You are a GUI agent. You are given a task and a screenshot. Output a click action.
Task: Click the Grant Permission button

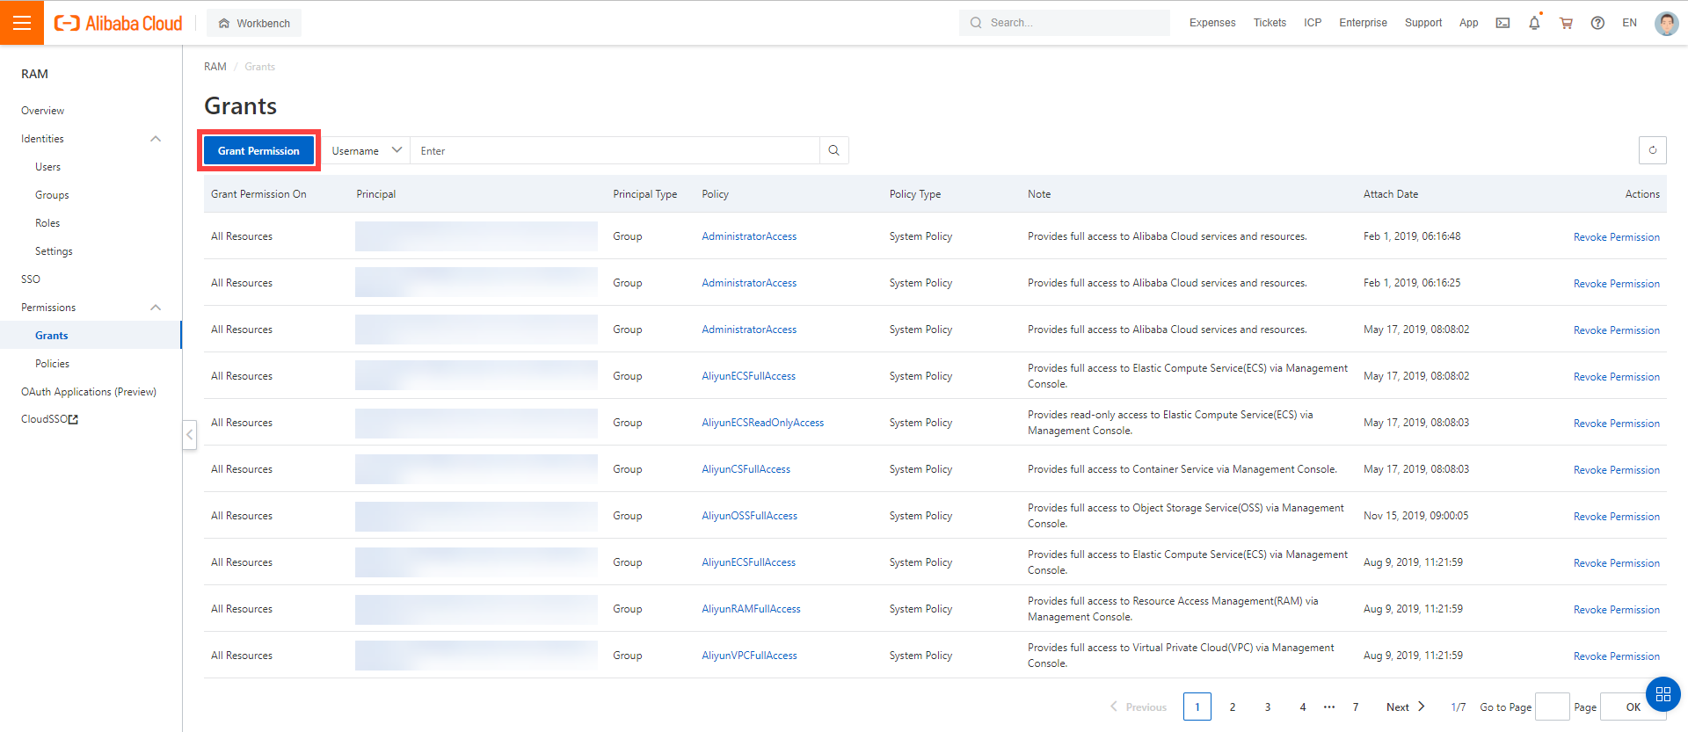coord(258,150)
